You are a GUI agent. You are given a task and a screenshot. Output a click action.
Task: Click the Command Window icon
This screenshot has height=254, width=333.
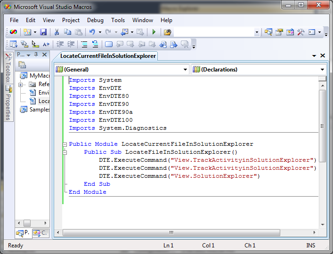click(x=312, y=32)
